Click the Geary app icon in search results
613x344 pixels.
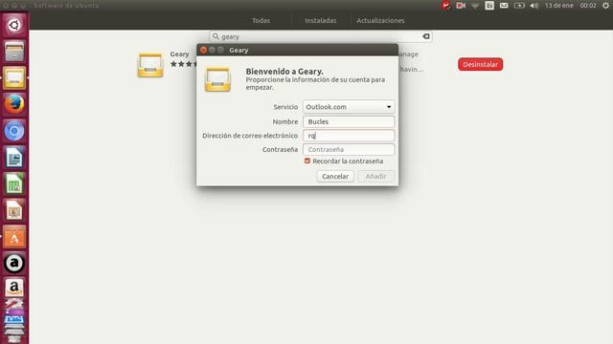(x=150, y=65)
